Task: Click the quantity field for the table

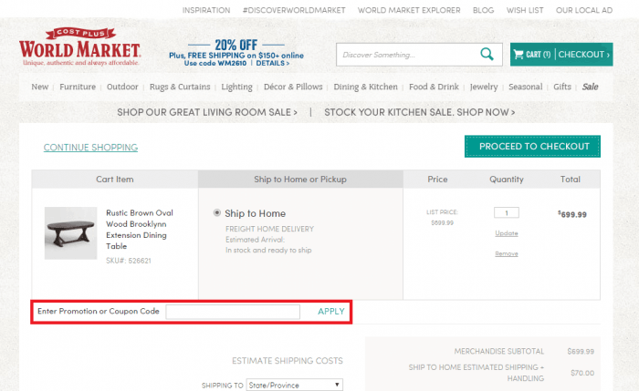Action: click(506, 212)
